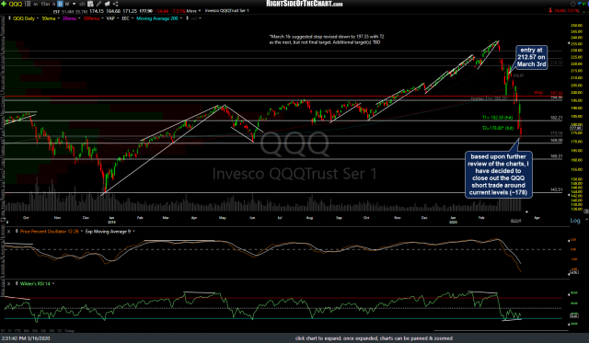Click the green plus add-symbol icon
This screenshot has width=589, height=343.
pyautogui.click(x=4, y=4)
